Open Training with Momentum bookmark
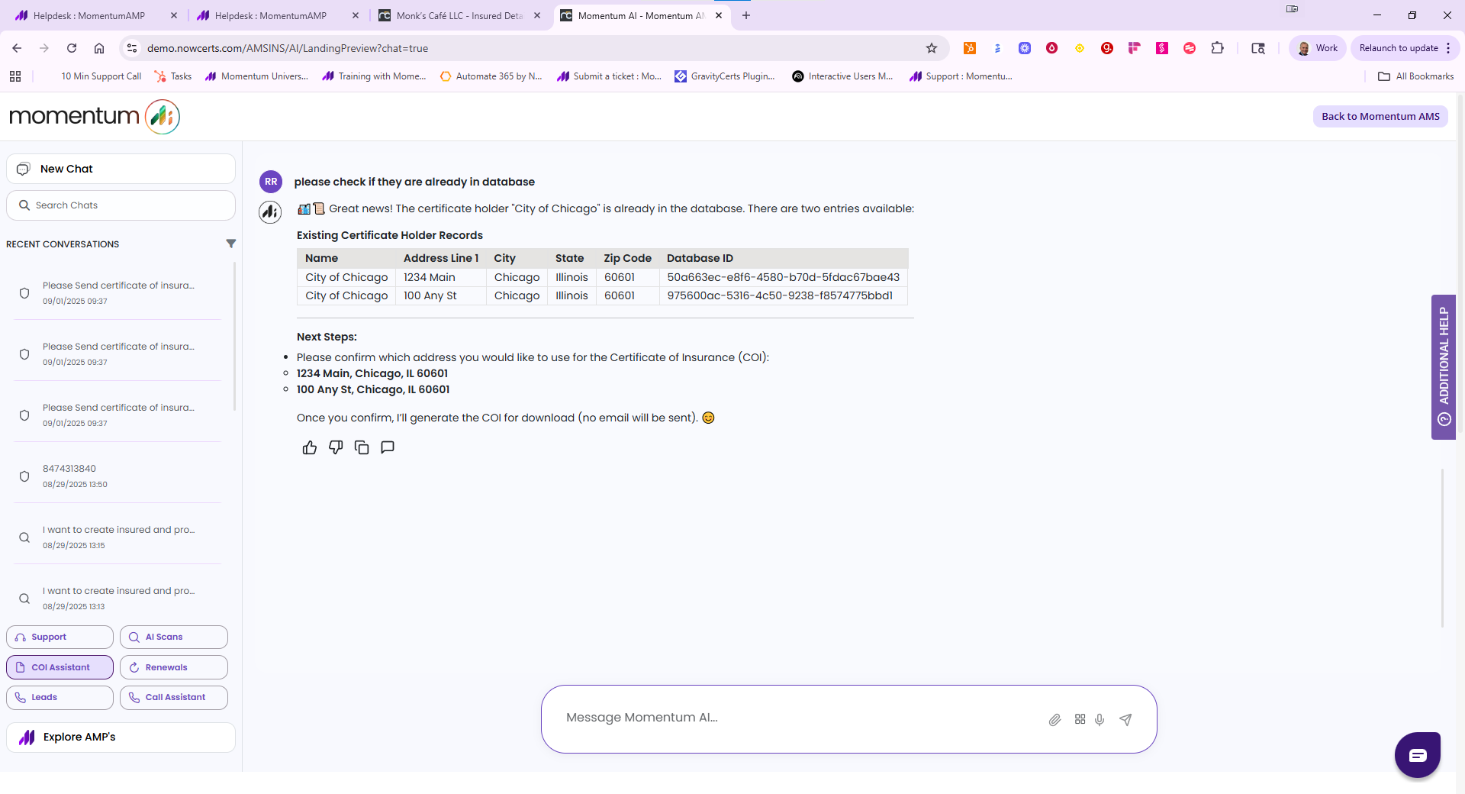 coord(375,76)
